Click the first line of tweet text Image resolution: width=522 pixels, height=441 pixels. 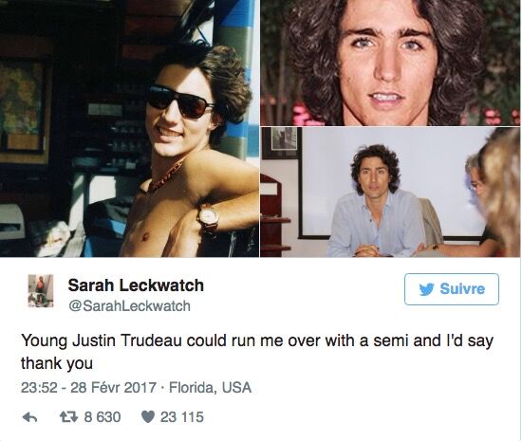coord(257,341)
